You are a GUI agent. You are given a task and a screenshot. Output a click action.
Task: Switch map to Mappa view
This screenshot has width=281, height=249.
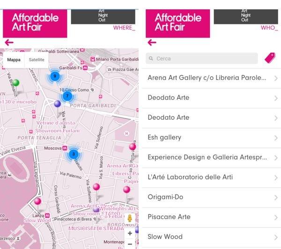pos(14,60)
